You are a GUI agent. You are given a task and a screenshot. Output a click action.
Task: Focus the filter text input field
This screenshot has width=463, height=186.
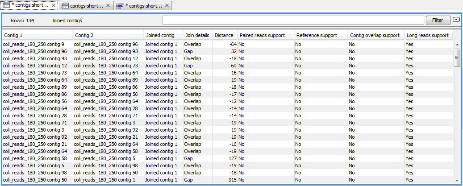click(293, 20)
